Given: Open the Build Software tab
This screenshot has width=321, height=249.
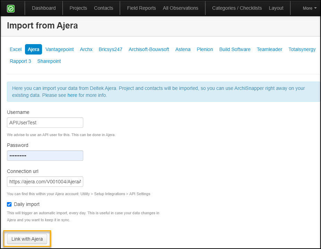Looking at the screenshot, I should tap(235, 49).
